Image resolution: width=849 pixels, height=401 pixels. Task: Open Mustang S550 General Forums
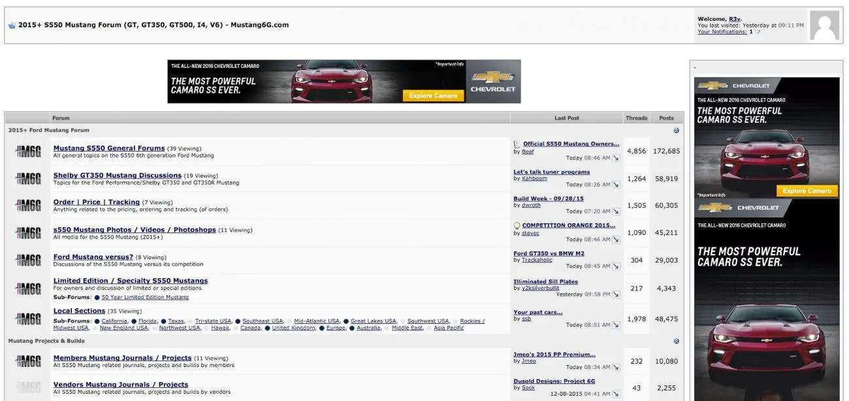pyautogui.click(x=109, y=148)
